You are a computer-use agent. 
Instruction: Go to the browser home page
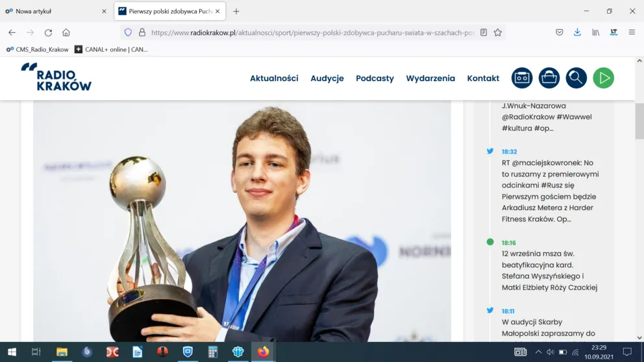[x=66, y=32]
